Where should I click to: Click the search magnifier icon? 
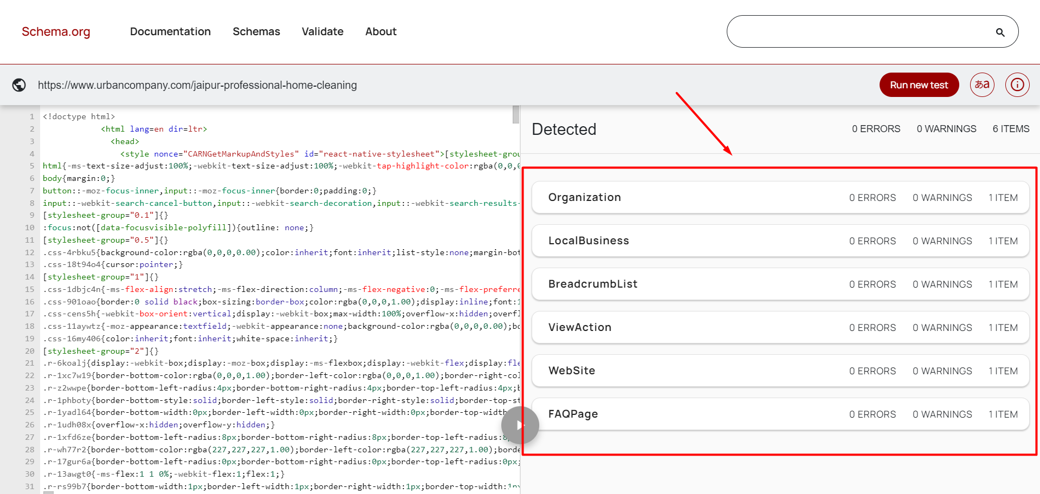(1000, 32)
